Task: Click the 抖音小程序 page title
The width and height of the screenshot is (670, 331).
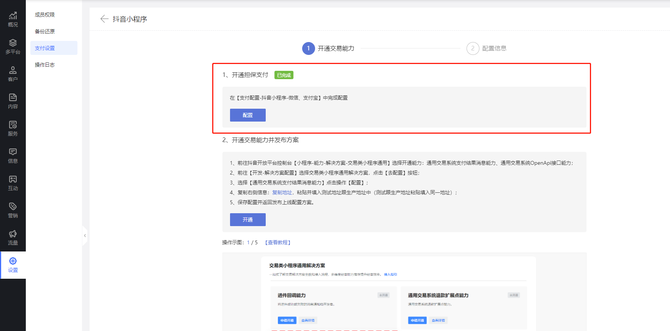Action: [x=130, y=19]
